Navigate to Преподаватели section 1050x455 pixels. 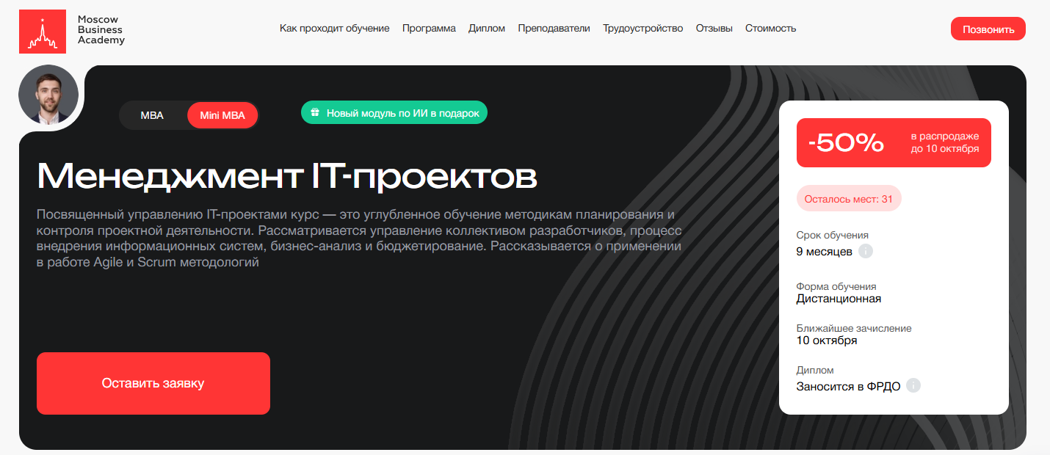coord(554,29)
